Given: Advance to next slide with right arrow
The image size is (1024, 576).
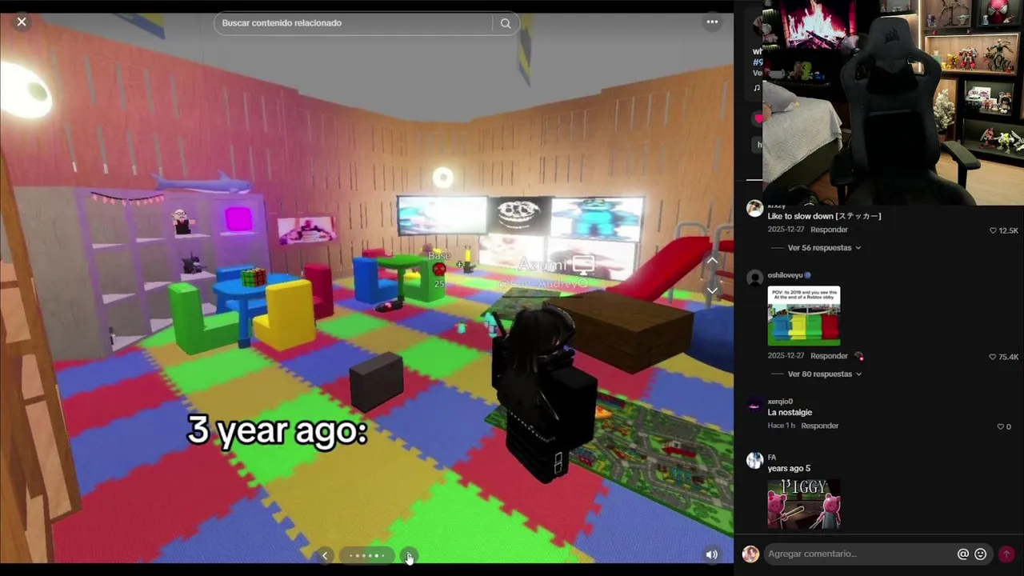Looking at the screenshot, I should click(x=409, y=555).
